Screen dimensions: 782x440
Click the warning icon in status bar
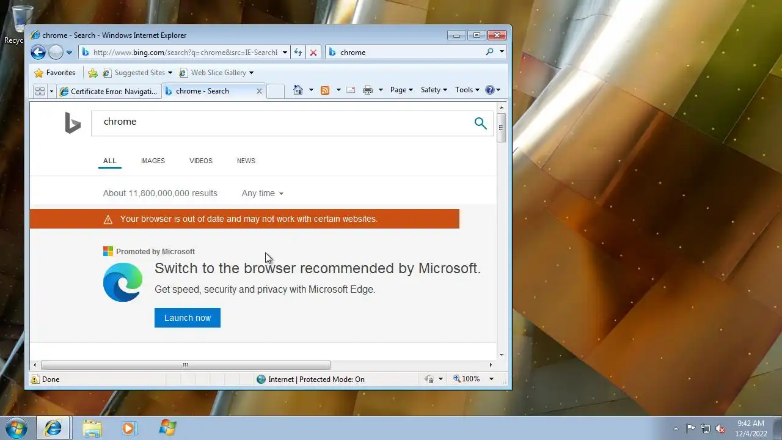35,380
